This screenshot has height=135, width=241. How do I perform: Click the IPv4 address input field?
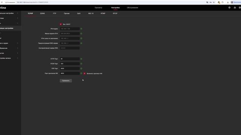(x=70, y=29)
